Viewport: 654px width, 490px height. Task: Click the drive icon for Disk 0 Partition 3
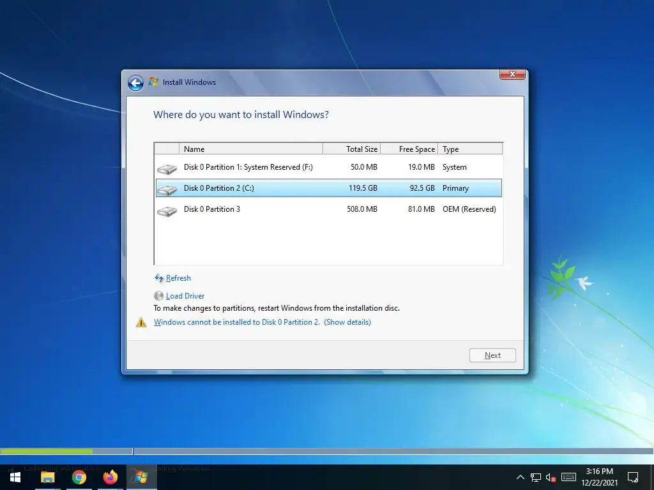pyautogui.click(x=167, y=211)
